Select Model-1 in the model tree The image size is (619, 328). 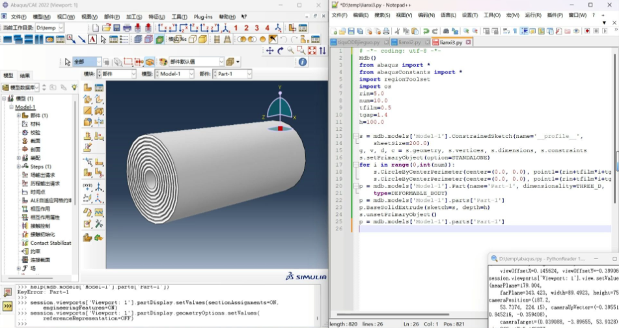click(25, 107)
